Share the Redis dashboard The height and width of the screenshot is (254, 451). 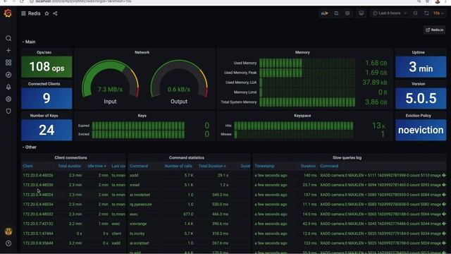55,13
